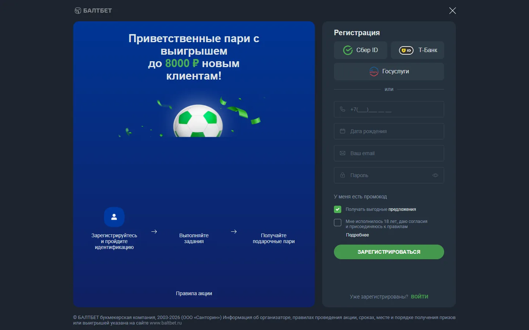Click the Получайте подарочные пари step text
The width and height of the screenshot is (529, 330).
point(274,238)
